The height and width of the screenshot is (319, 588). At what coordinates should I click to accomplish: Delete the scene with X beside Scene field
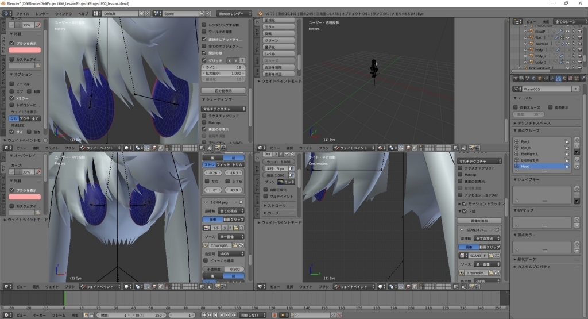point(208,14)
